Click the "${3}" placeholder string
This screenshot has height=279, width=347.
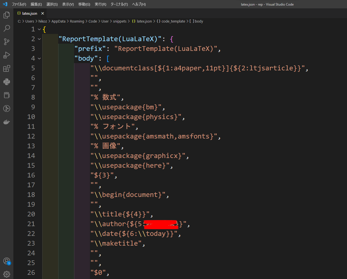(x=102, y=175)
